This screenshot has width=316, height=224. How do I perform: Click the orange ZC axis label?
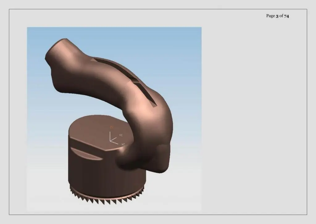pyautogui.click(x=112, y=127)
